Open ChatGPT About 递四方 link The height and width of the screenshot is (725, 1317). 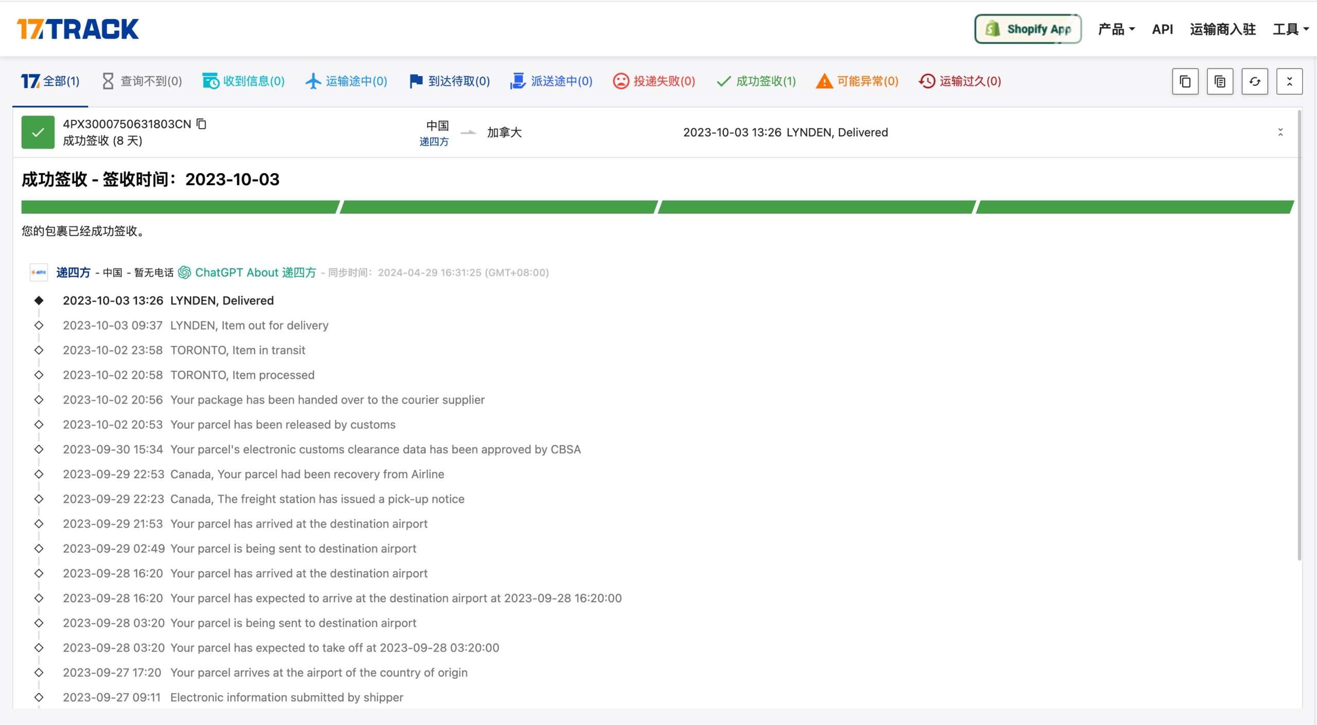tap(256, 273)
